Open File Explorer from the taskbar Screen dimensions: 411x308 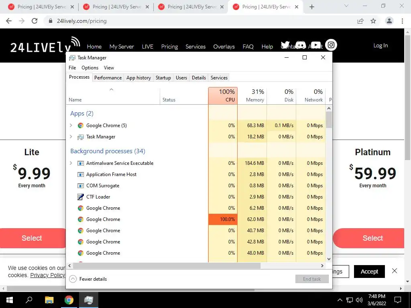[x=49, y=300]
